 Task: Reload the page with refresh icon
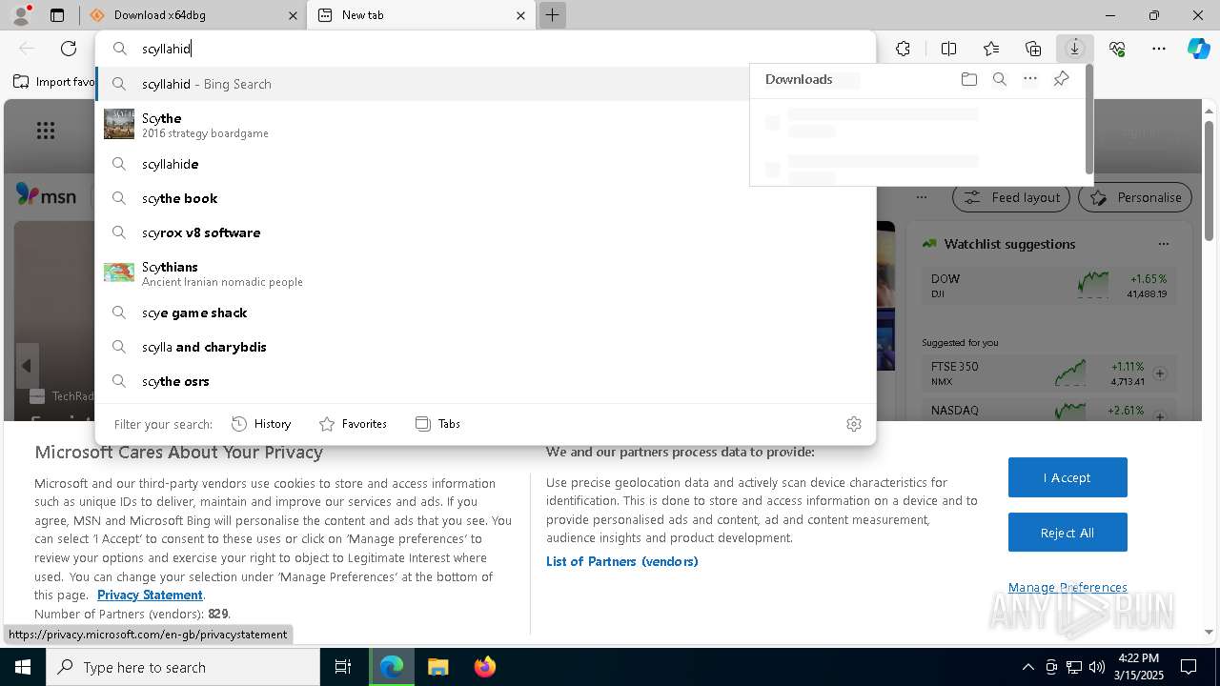[69, 49]
